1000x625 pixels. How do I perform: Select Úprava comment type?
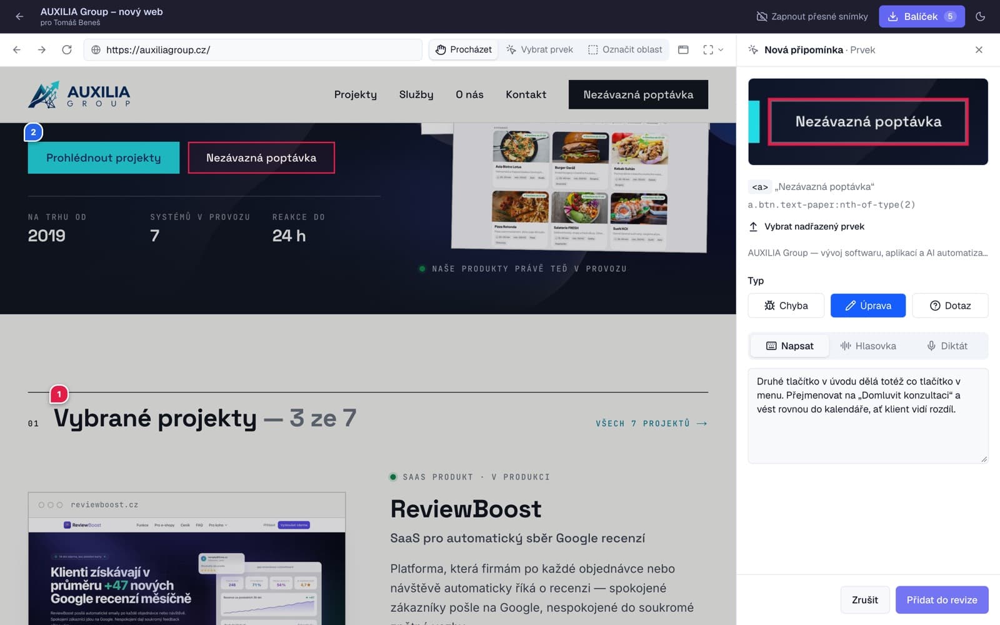[x=868, y=306]
